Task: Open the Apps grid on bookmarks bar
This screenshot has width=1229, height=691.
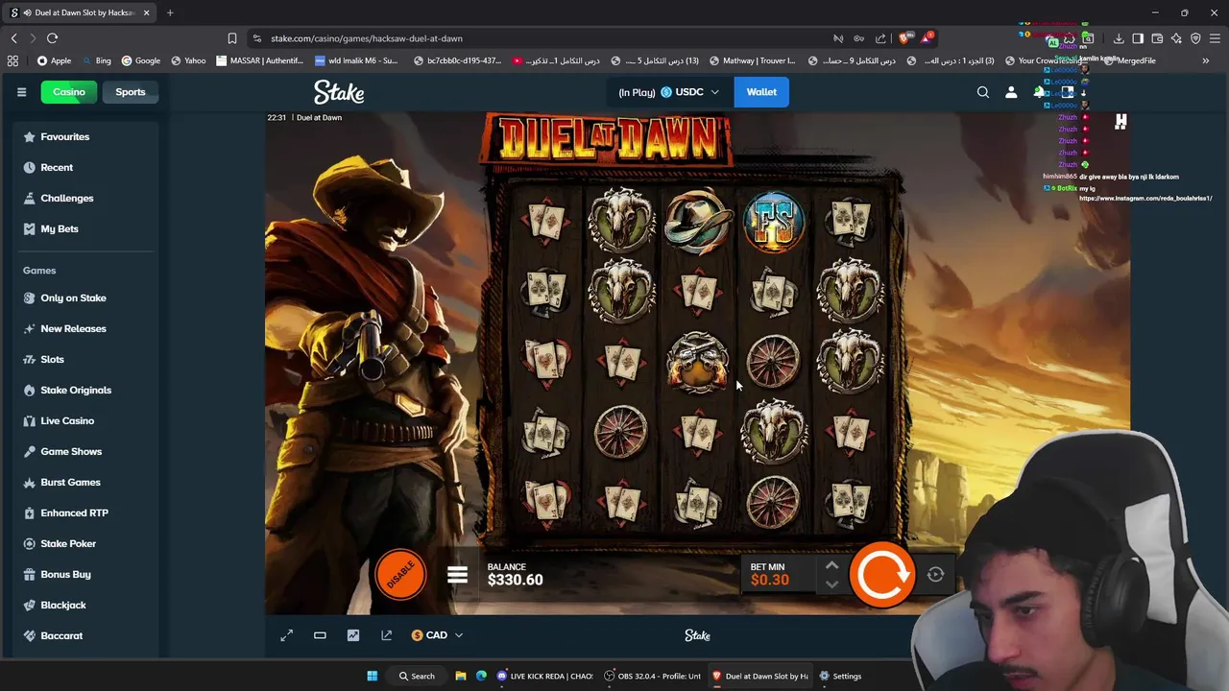Action: pos(12,60)
